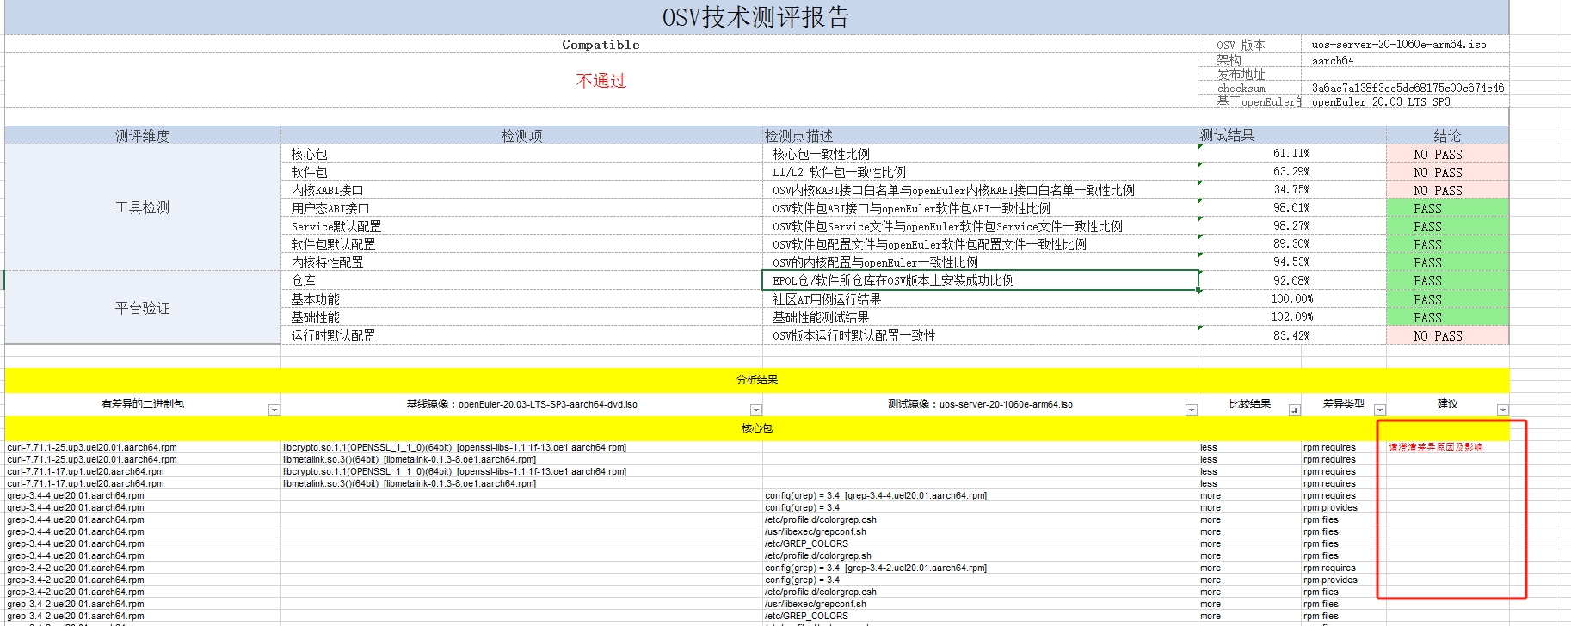This screenshot has width=1571, height=626.
Task: Open filter dropdown for 基线镜像 column
Action: pyautogui.click(x=755, y=410)
